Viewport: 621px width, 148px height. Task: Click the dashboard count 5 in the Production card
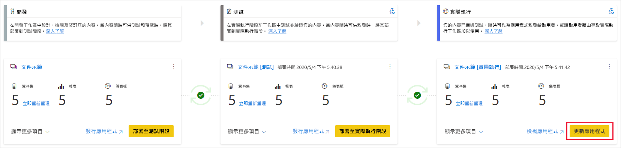point(542,100)
